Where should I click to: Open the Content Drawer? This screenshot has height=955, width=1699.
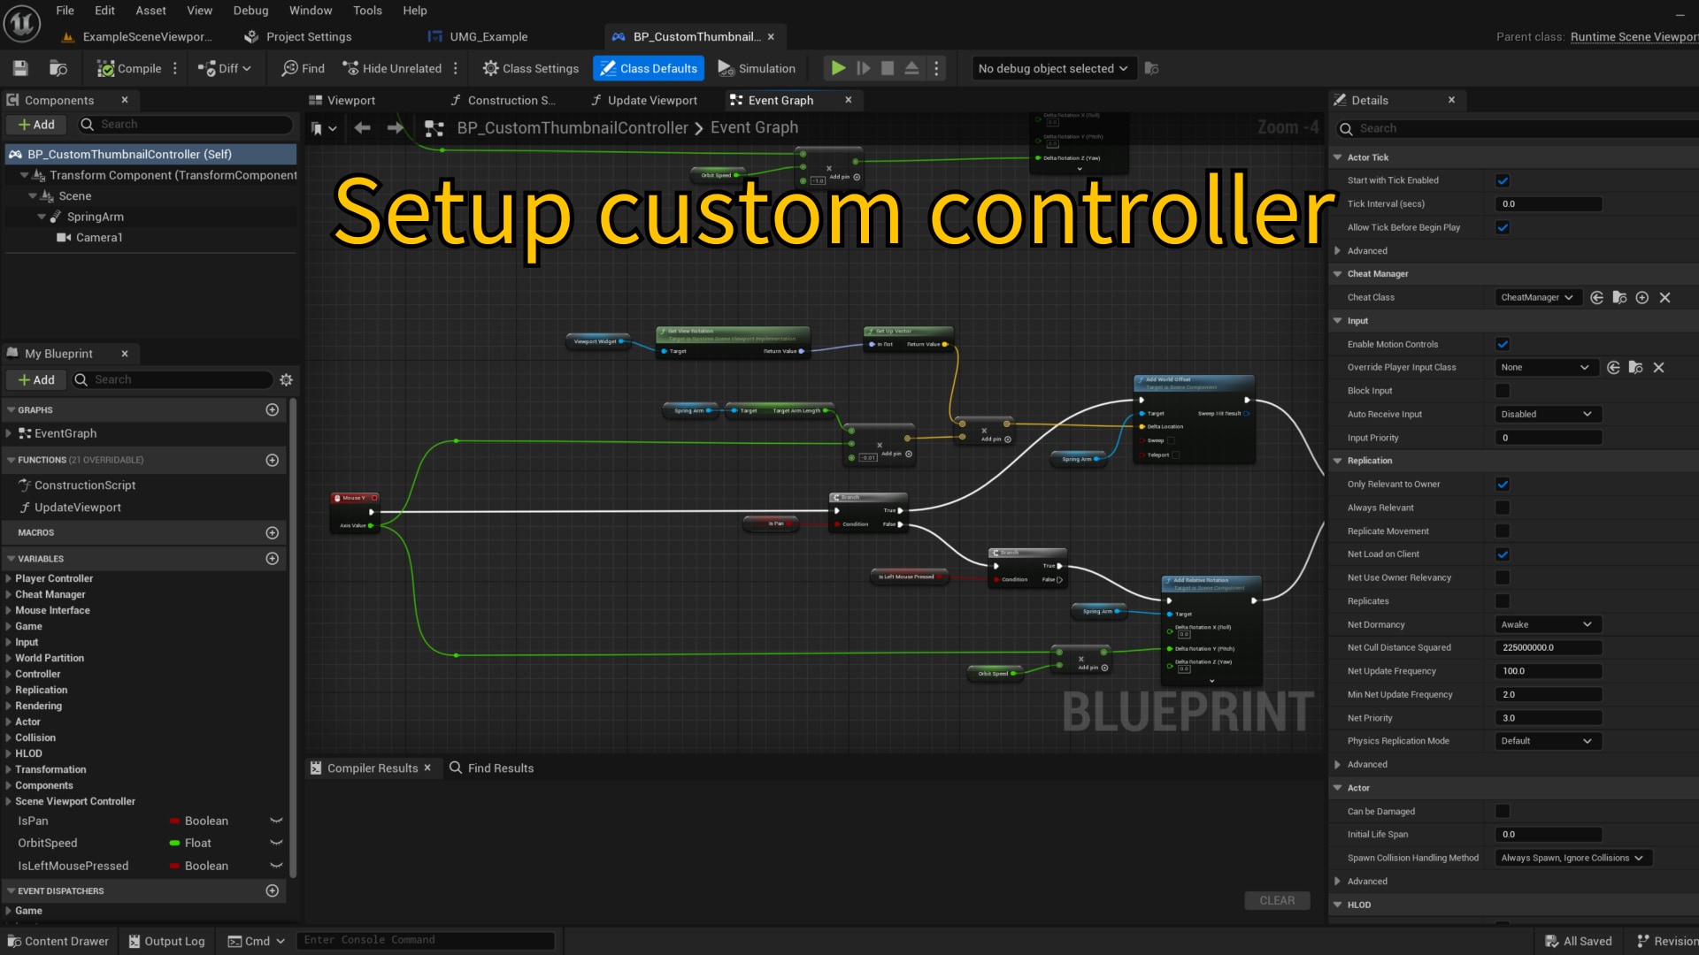point(58,941)
